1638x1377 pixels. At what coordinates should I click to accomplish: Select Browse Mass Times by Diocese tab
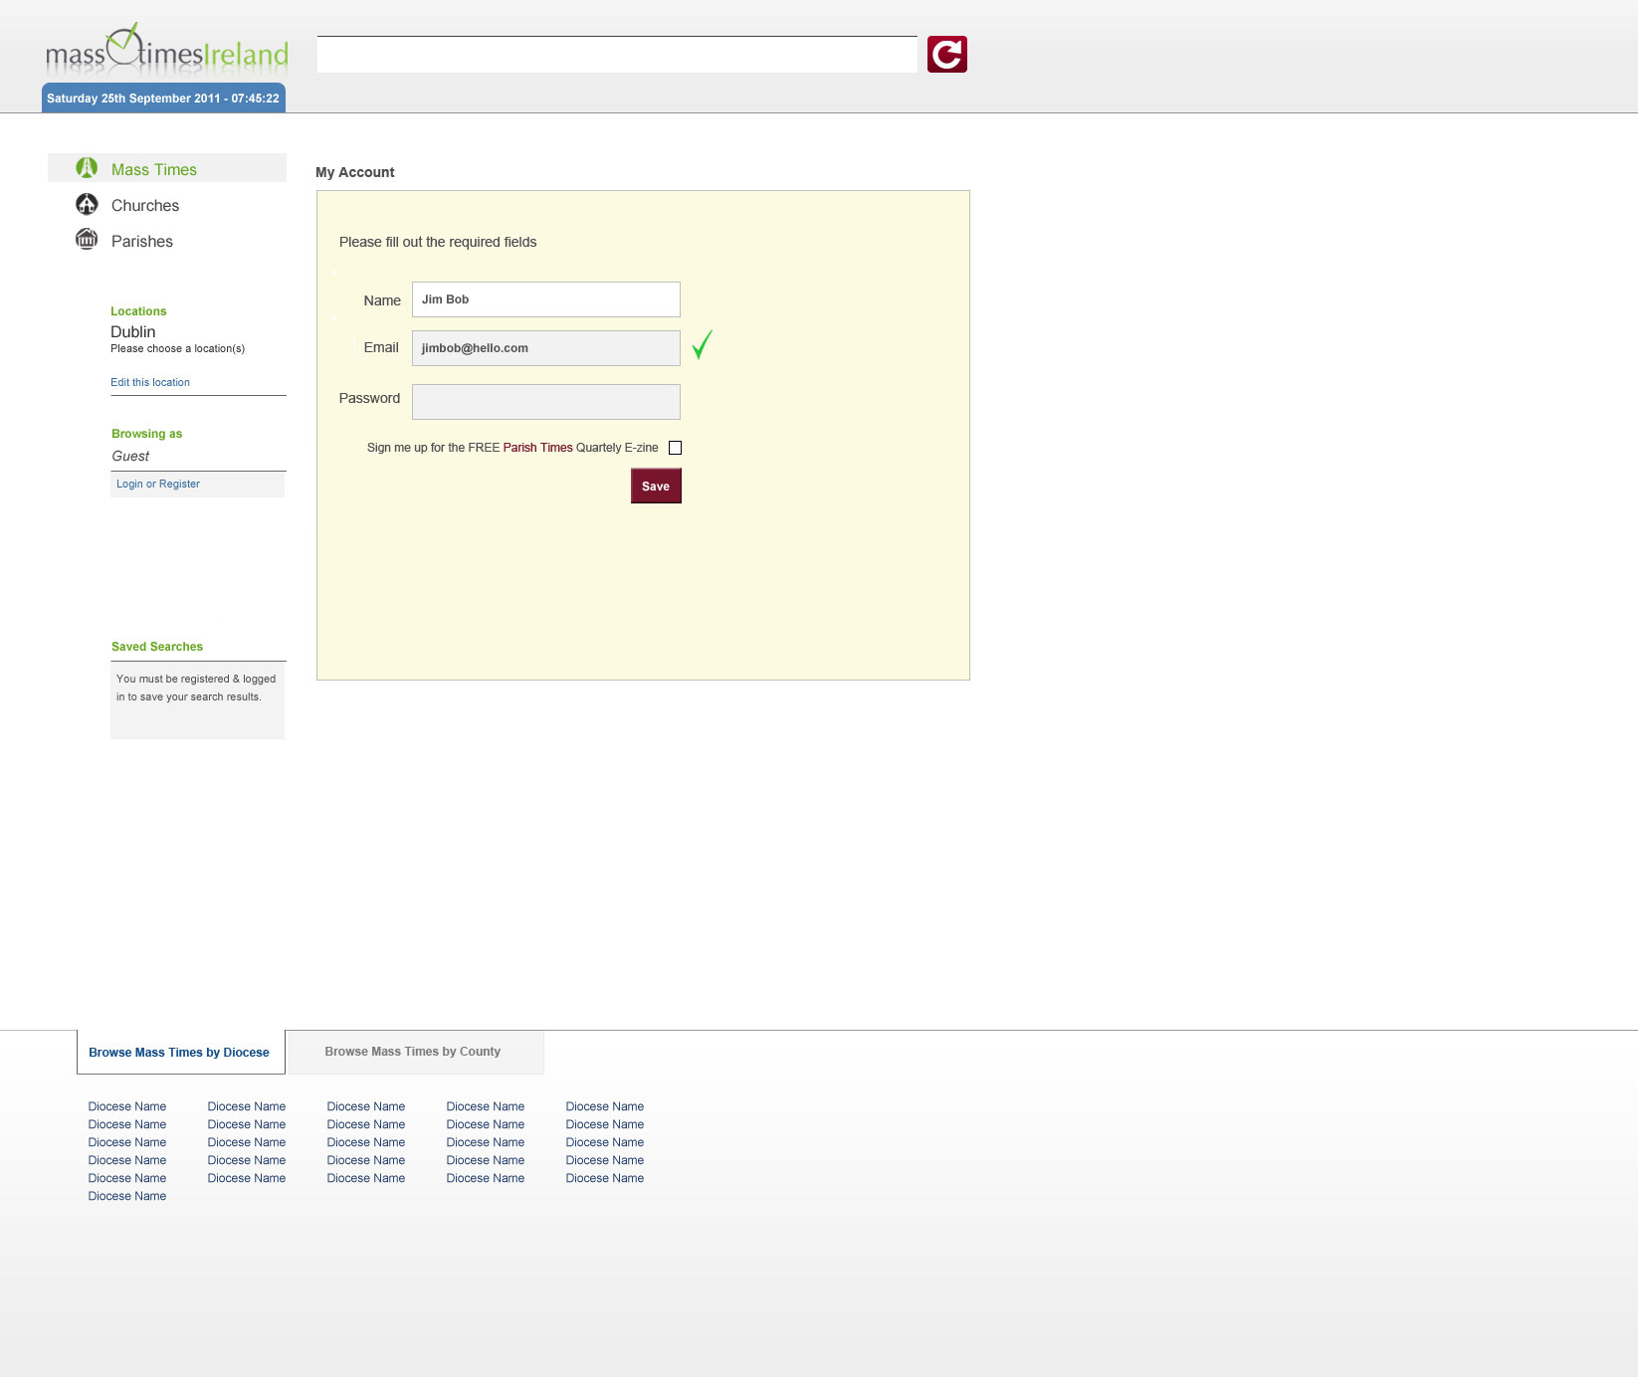coord(179,1053)
